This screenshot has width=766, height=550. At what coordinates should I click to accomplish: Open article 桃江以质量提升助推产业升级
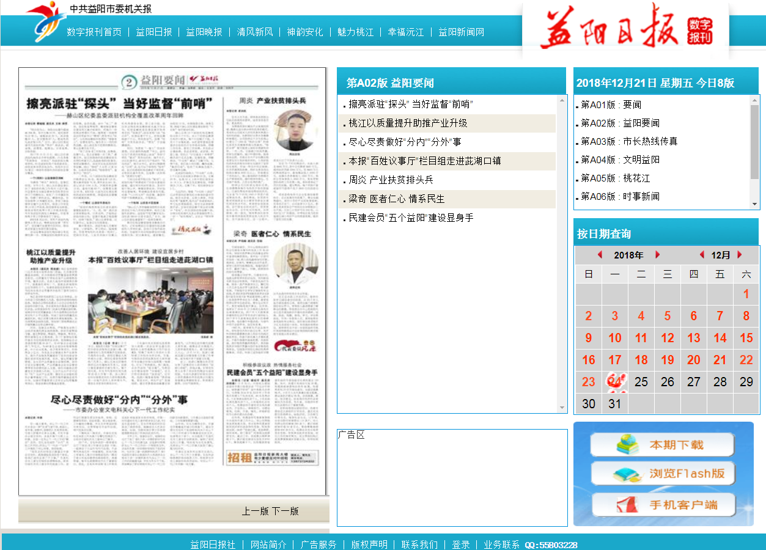(408, 123)
